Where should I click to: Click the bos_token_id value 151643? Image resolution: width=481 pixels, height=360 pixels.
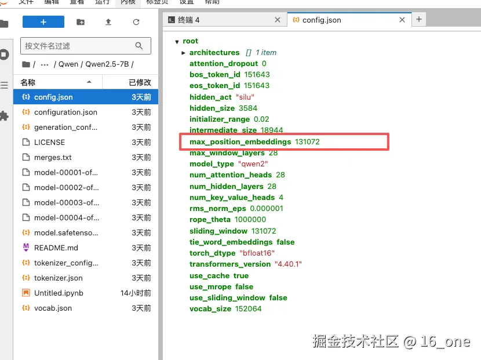click(257, 74)
